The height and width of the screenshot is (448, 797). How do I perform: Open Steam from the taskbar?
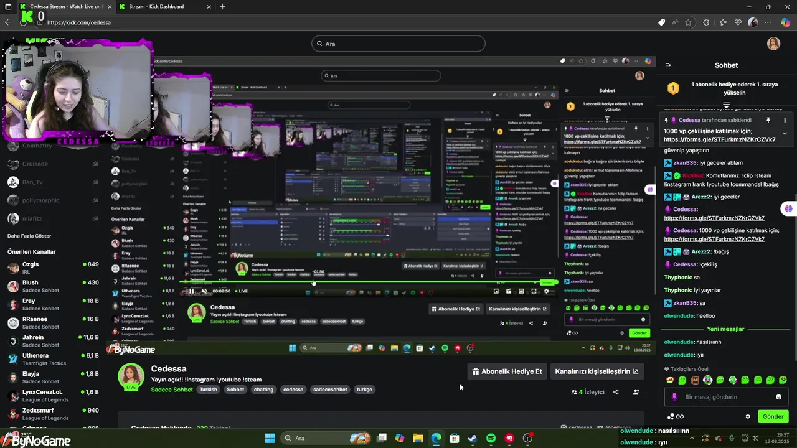(473, 438)
